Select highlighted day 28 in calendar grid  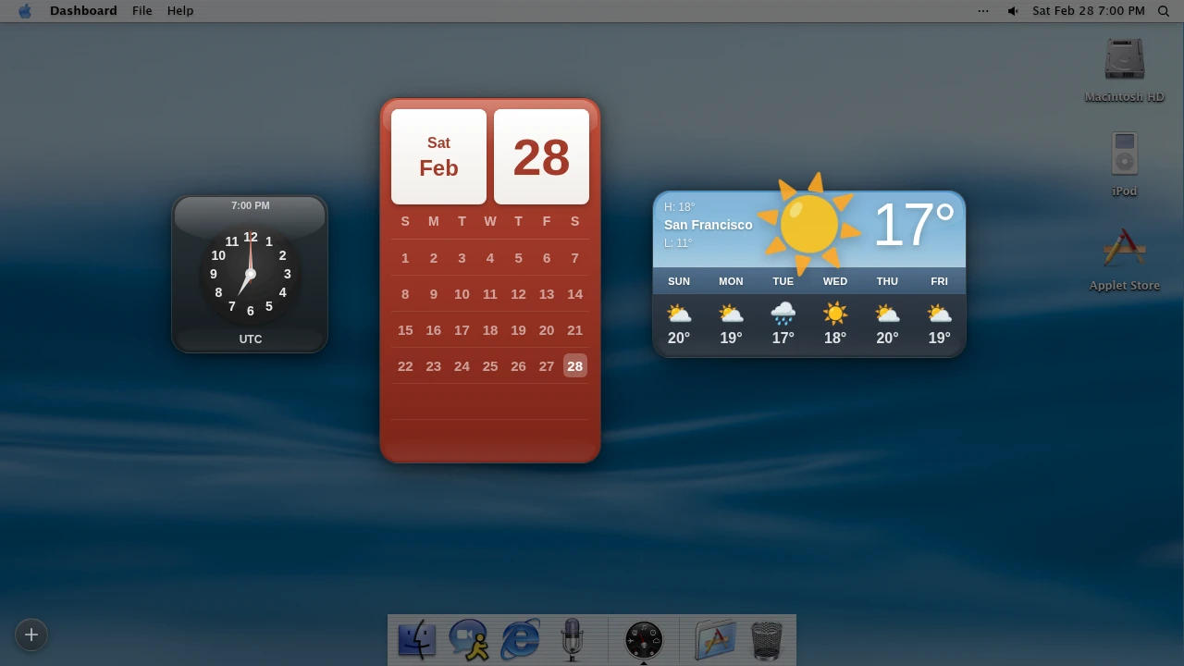(575, 366)
